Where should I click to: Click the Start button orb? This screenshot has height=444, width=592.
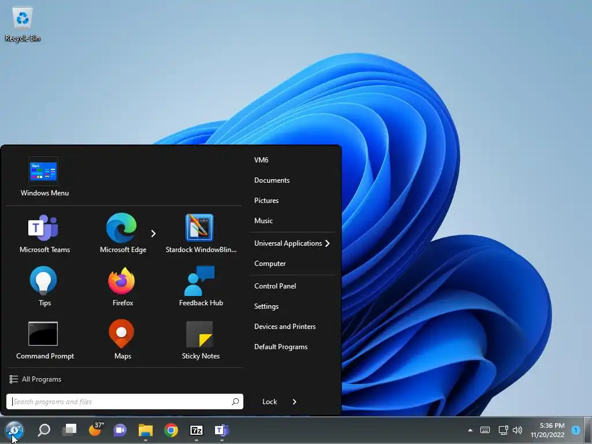pyautogui.click(x=14, y=430)
